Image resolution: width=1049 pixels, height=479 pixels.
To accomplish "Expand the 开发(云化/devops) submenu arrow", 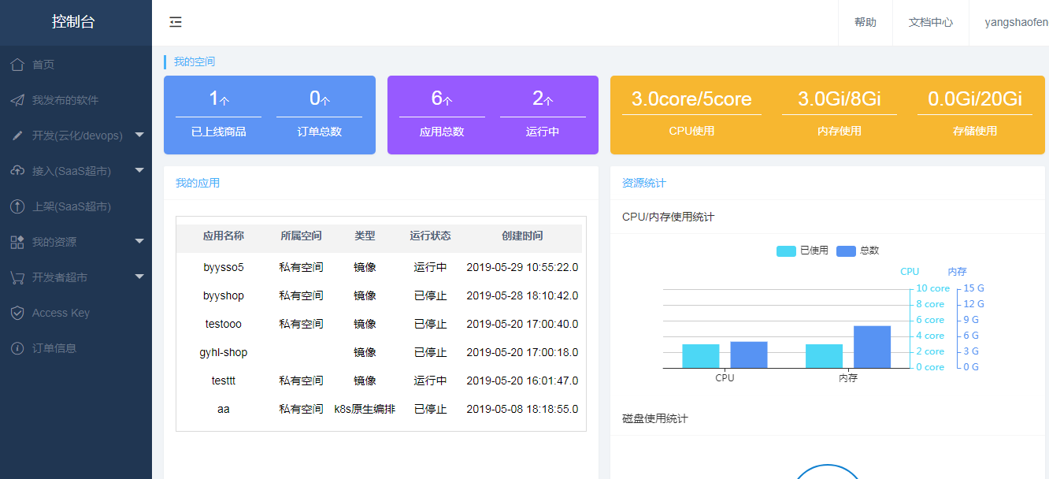I will [139, 135].
